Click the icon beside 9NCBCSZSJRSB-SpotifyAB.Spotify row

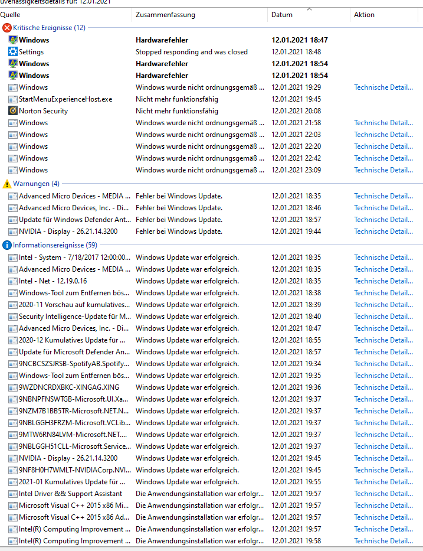pyautogui.click(x=13, y=364)
